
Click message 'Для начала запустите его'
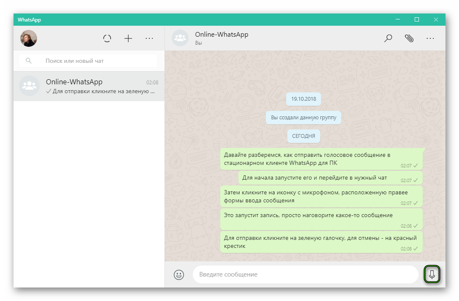tap(330, 178)
